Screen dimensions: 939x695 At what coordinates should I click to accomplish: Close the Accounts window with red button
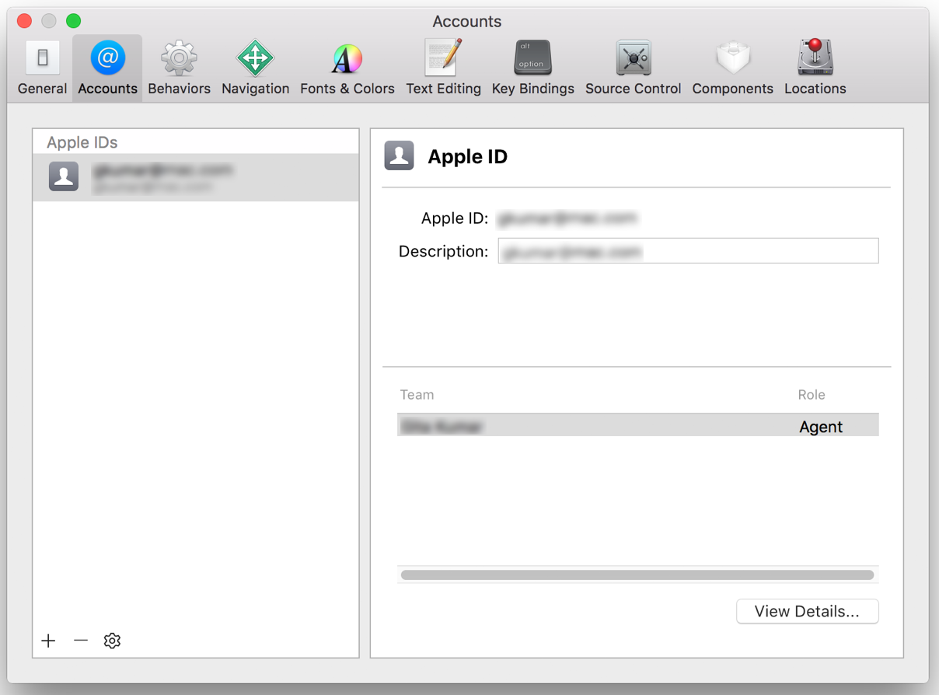click(x=25, y=20)
